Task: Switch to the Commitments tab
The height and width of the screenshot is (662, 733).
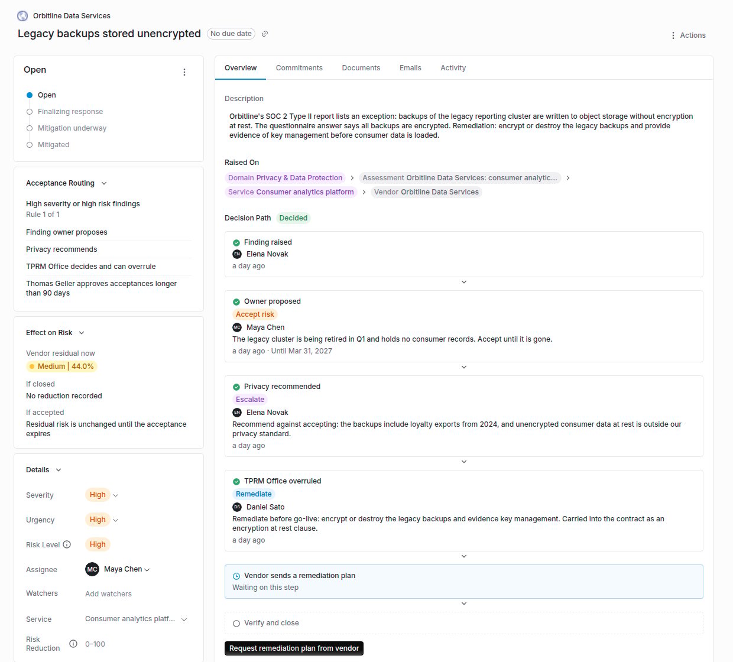Action: tap(299, 68)
